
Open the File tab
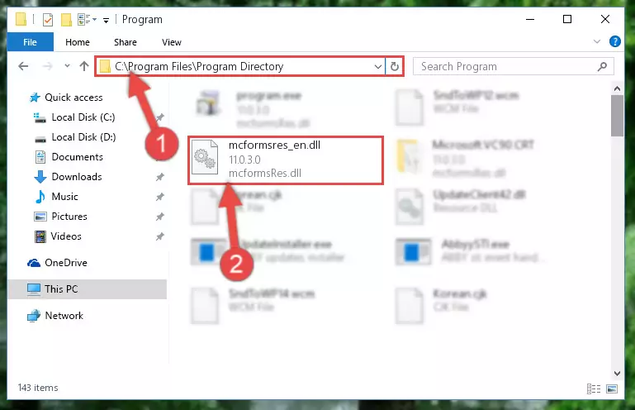point(30,42)
